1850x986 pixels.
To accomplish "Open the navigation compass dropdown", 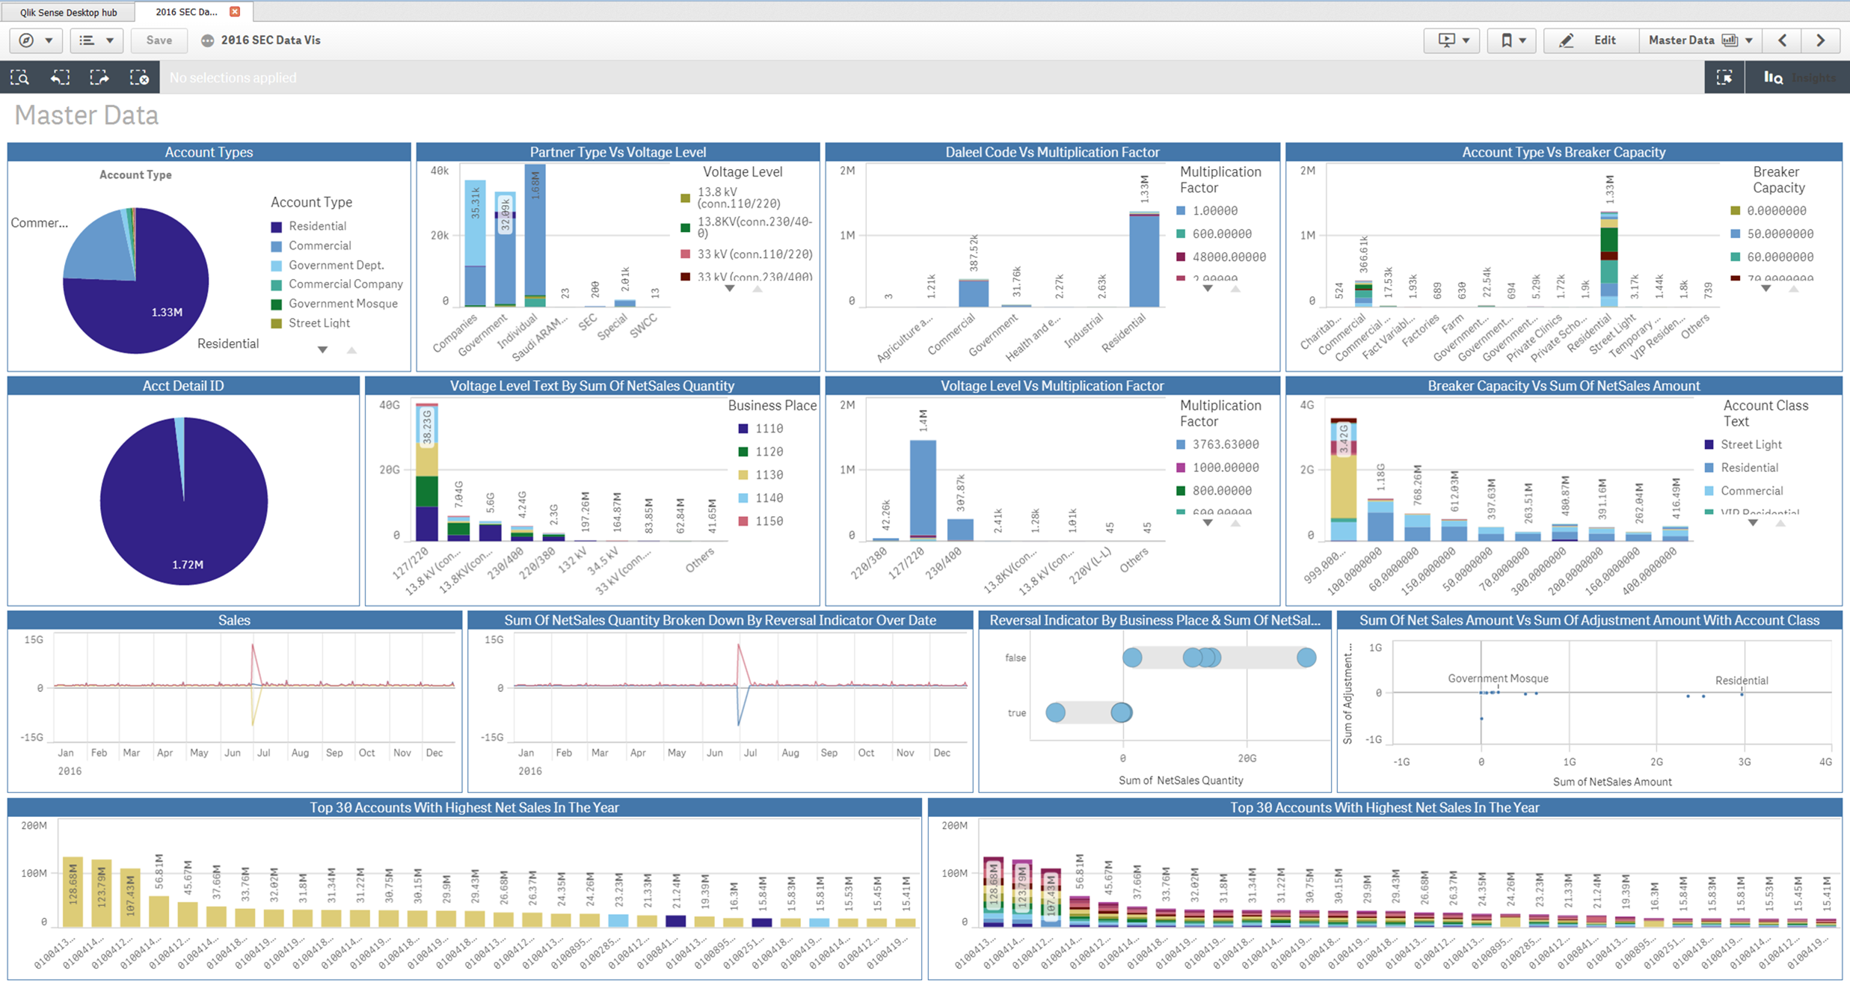I will pyautogui.click(x=35, y=40).
